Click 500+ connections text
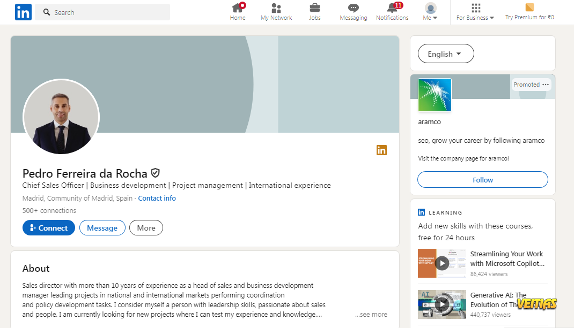Viewport: 574px width, 328px height. [49, 210]
